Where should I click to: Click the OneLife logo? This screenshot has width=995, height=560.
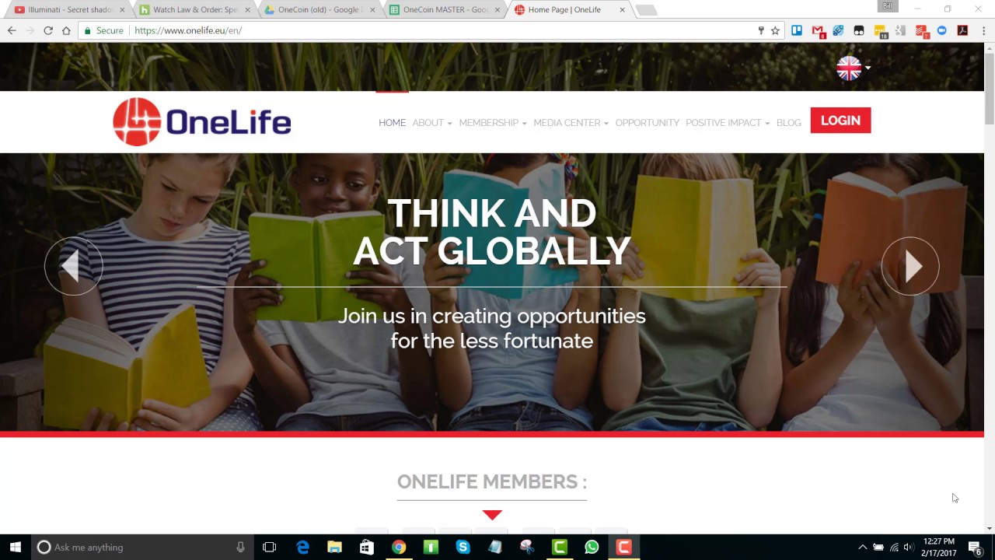202,122
